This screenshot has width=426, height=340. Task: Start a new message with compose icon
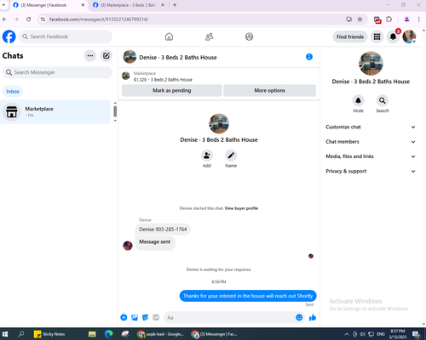(106, 56)
